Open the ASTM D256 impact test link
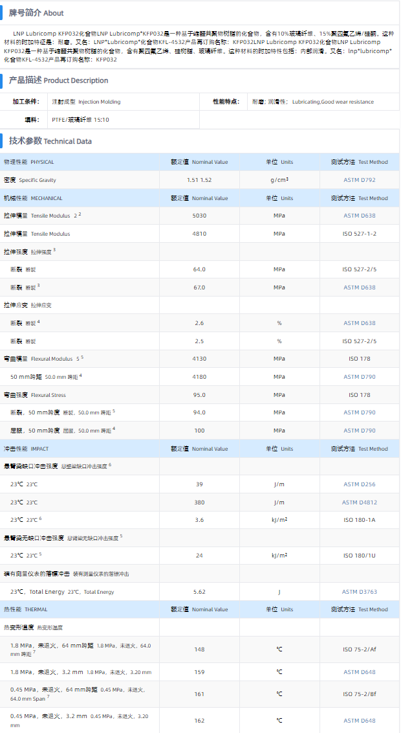 pos(359,484)
